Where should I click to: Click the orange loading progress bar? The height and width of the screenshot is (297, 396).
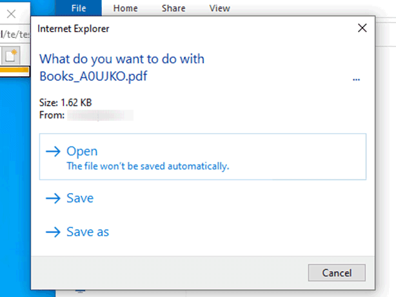14,70
